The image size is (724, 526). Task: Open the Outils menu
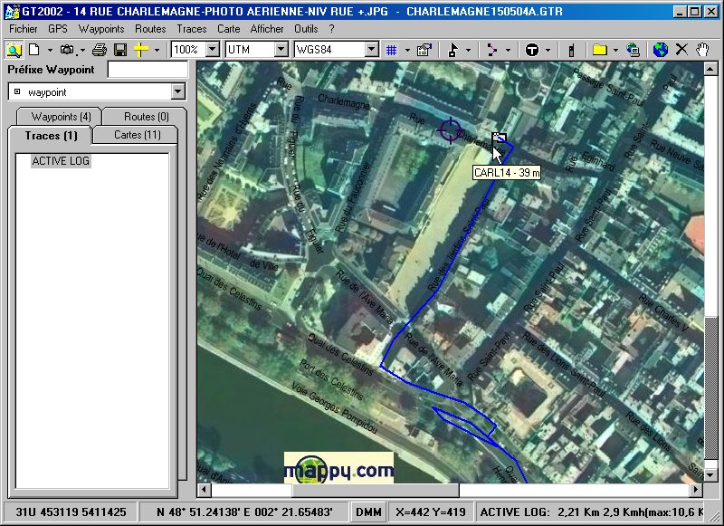coord(306,29)
